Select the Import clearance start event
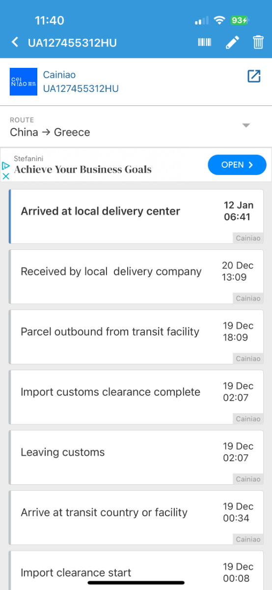 136,570
